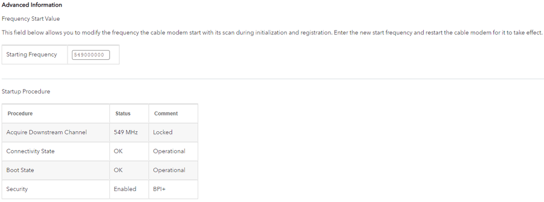Click Boot State Operational comment
This screenshot has width=544, height=202.
pos(173,170)
